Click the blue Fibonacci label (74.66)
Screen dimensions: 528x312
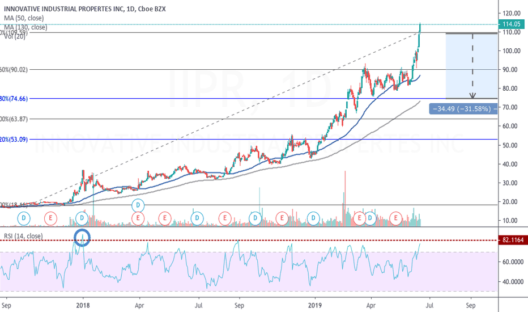coord(14,99)
